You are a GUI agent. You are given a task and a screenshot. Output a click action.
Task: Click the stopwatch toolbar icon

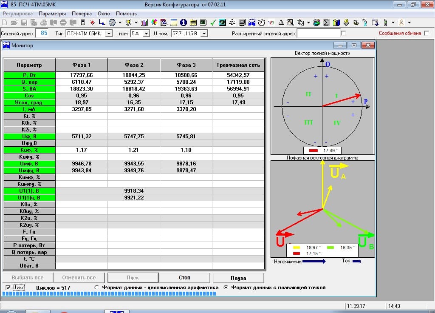(x=262, y=22)
